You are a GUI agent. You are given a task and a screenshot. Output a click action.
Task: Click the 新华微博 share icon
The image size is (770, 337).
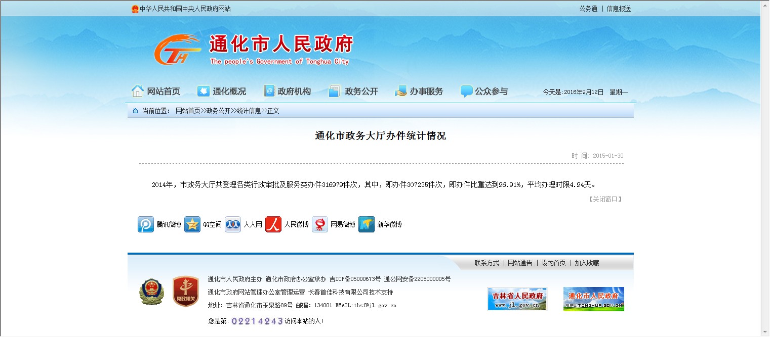[x=367, y=224]
